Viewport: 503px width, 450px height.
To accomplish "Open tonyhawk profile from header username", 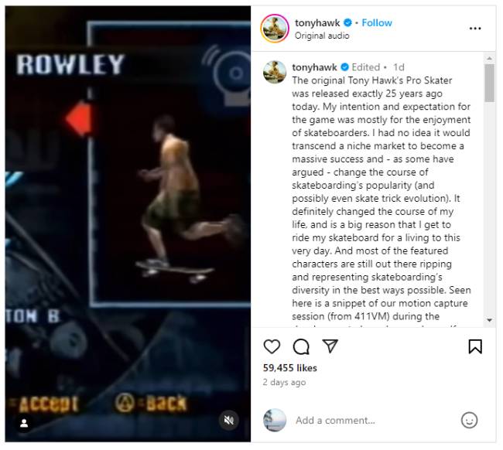I will [x=317, y=22].
